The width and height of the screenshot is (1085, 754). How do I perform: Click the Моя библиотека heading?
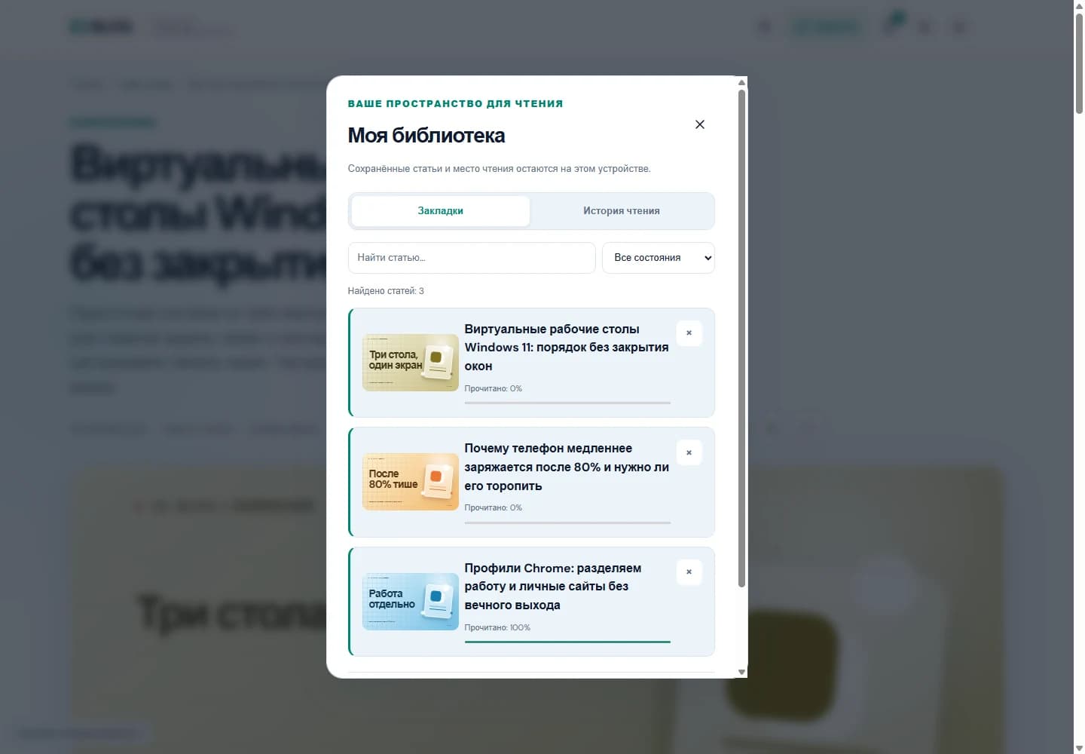pyautogui.click(x=426, y=136)
